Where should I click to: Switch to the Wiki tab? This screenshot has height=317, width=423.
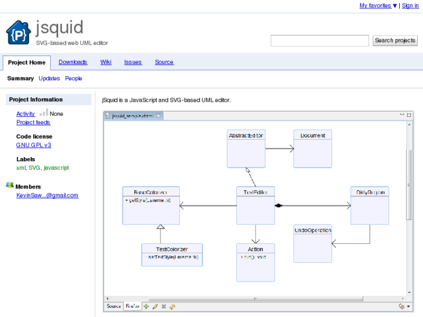(x=106, y=62)
